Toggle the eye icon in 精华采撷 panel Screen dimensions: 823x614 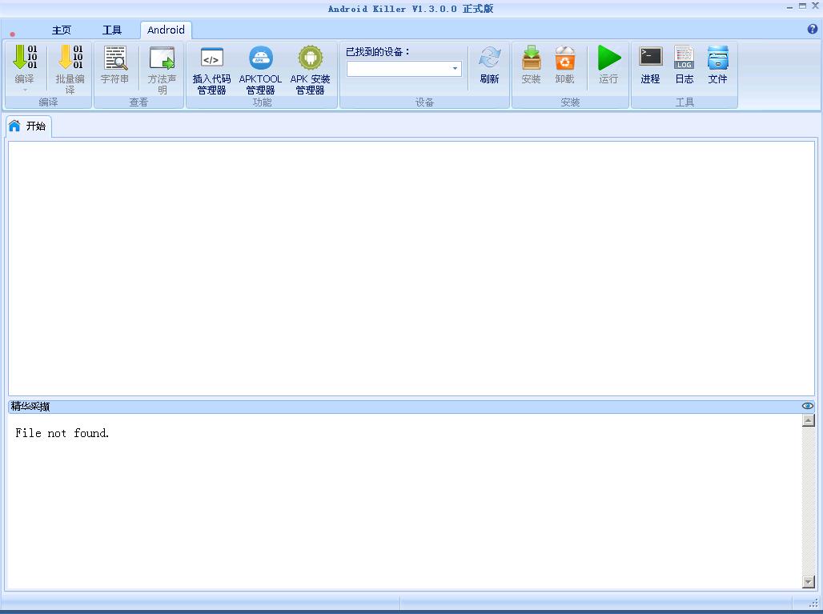[808, 406]
